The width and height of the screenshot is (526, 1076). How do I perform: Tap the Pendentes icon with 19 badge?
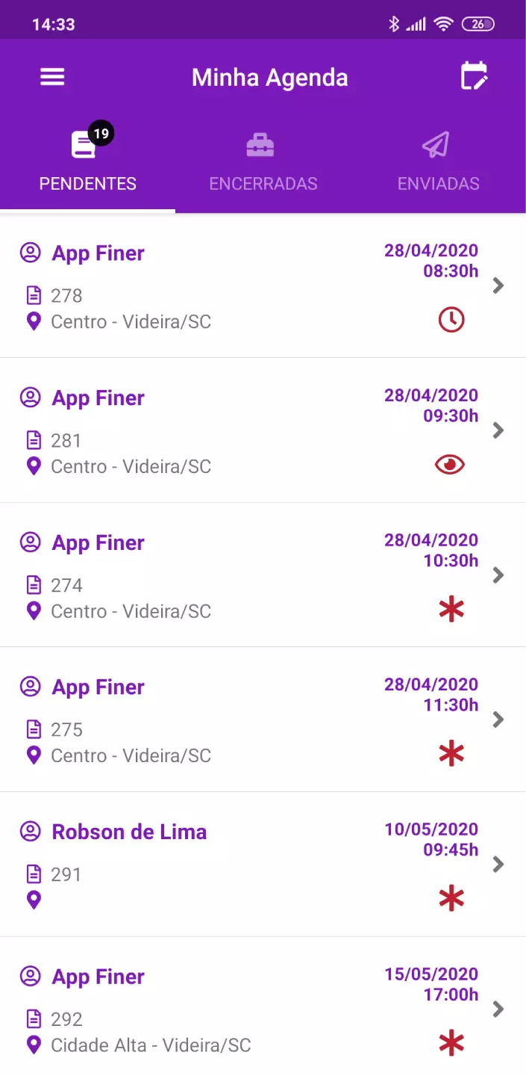click(x=84, y=144)
